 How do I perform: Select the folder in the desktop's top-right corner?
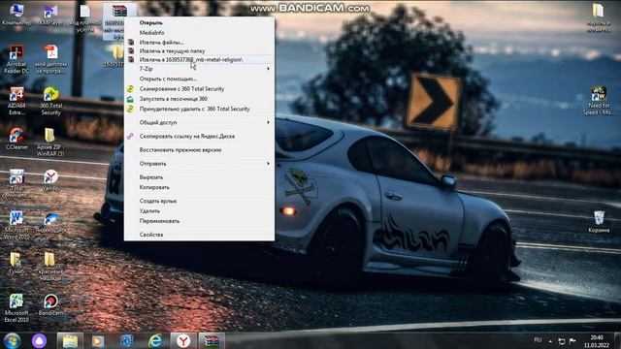[599, 17]
